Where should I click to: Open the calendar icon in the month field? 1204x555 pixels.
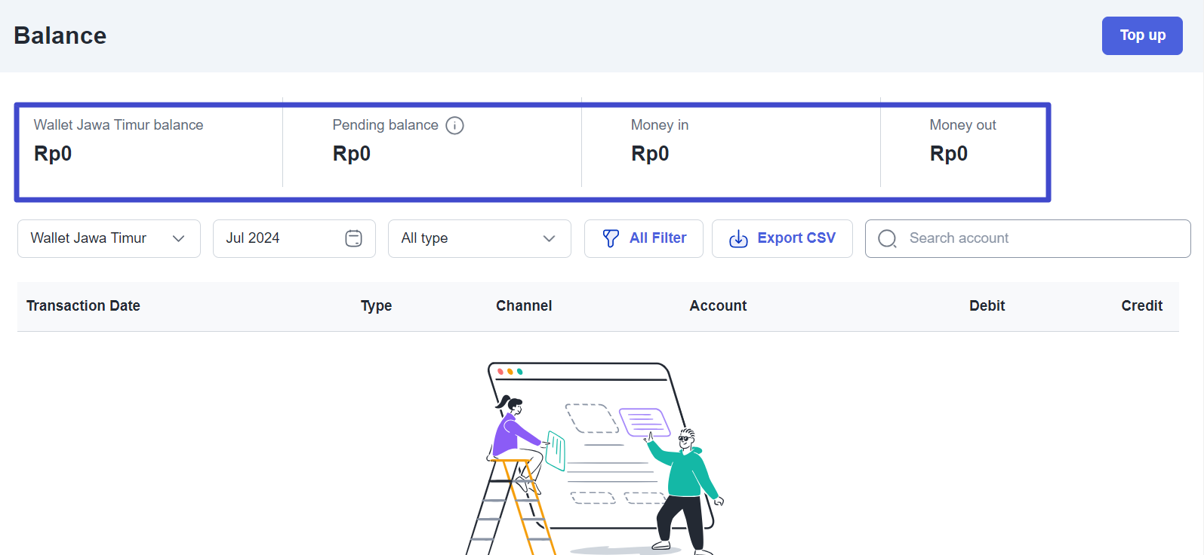(353, 238)
